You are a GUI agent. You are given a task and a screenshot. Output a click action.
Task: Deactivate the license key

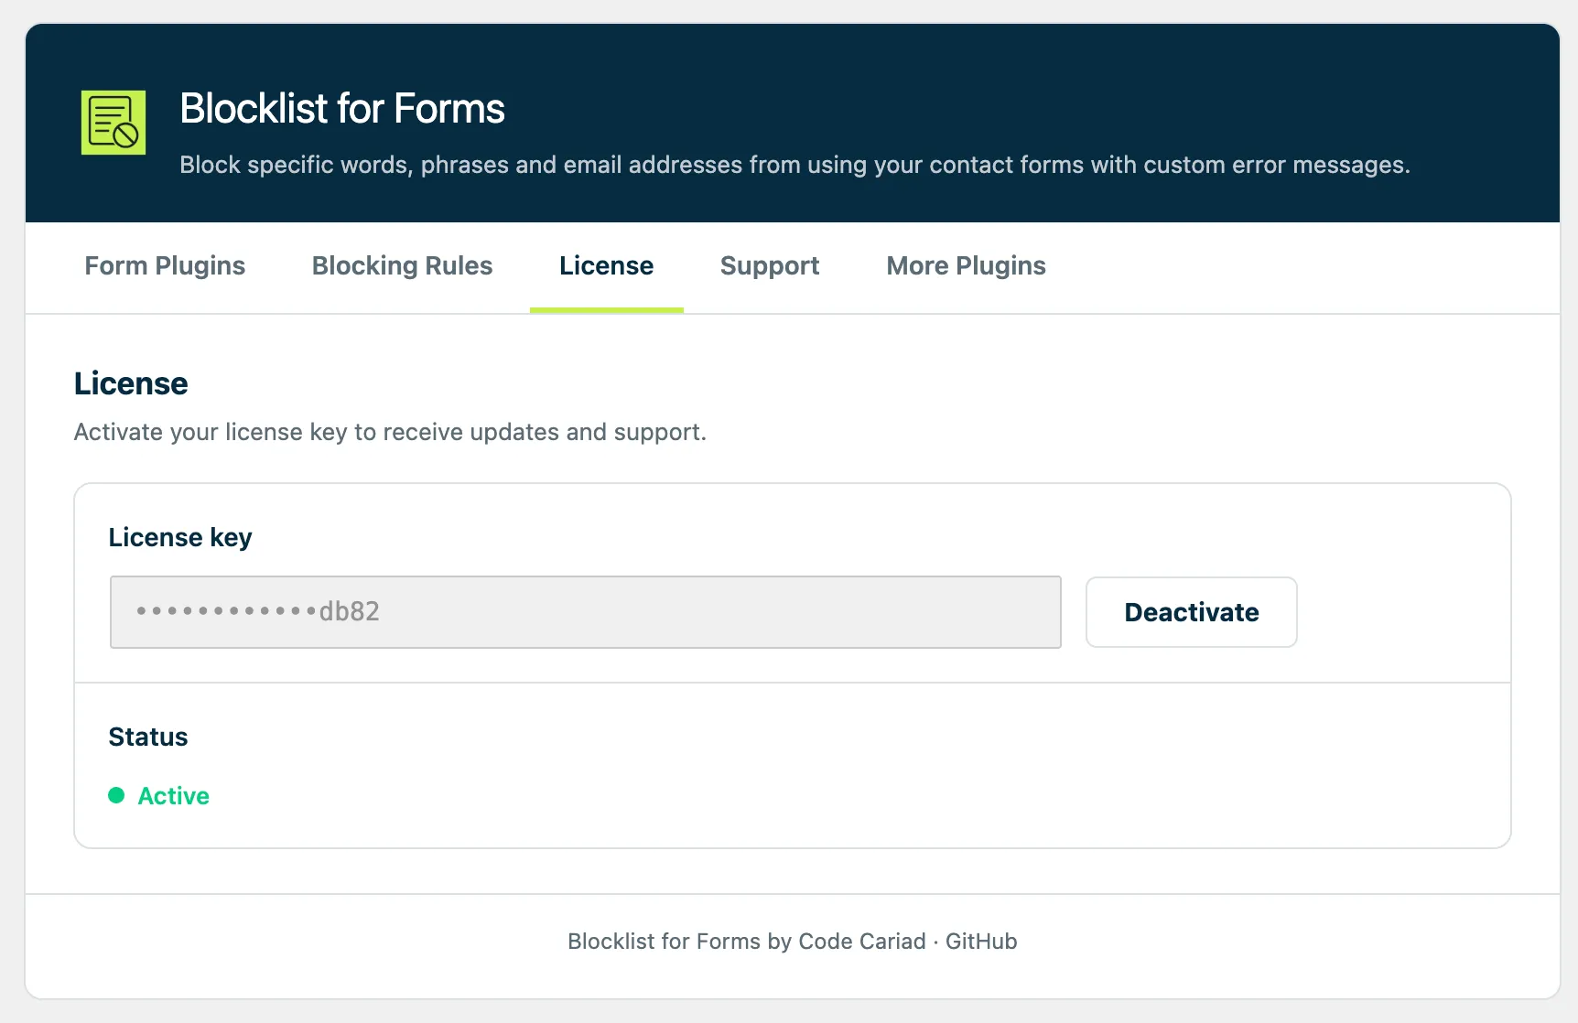click(1191, 612)
